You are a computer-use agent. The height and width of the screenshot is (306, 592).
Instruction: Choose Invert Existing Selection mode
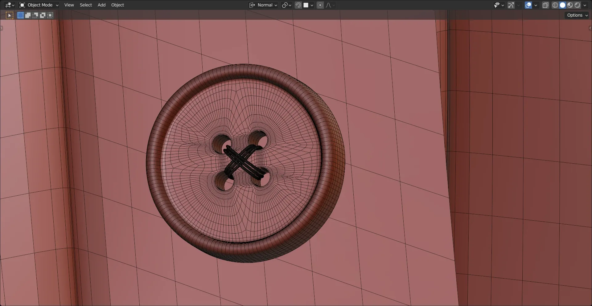coord(43,15)
